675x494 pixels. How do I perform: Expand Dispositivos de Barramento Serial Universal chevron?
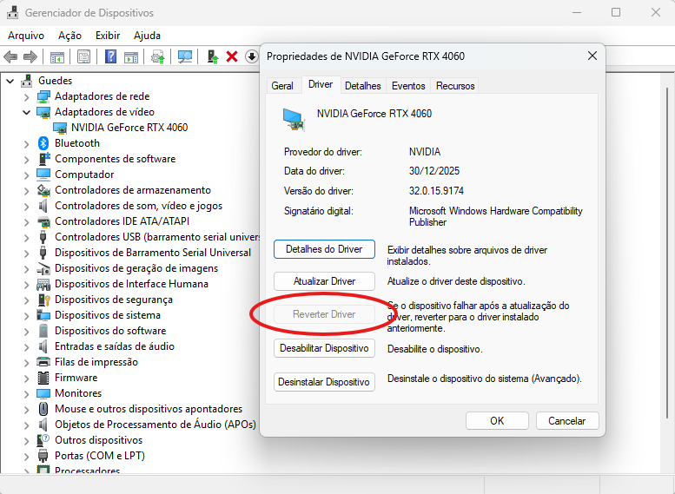tap(26, 253)
